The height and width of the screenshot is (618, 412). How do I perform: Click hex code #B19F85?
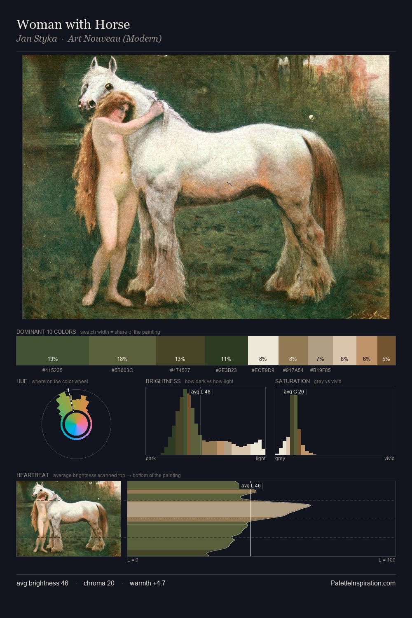coord(320,370)
